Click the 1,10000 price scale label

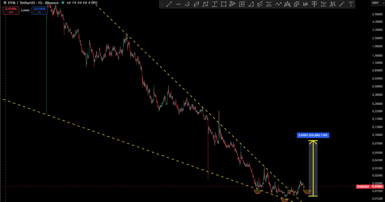pos(377,63)
